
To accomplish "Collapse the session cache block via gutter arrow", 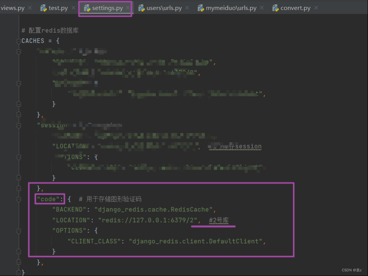I will point(18,126).
